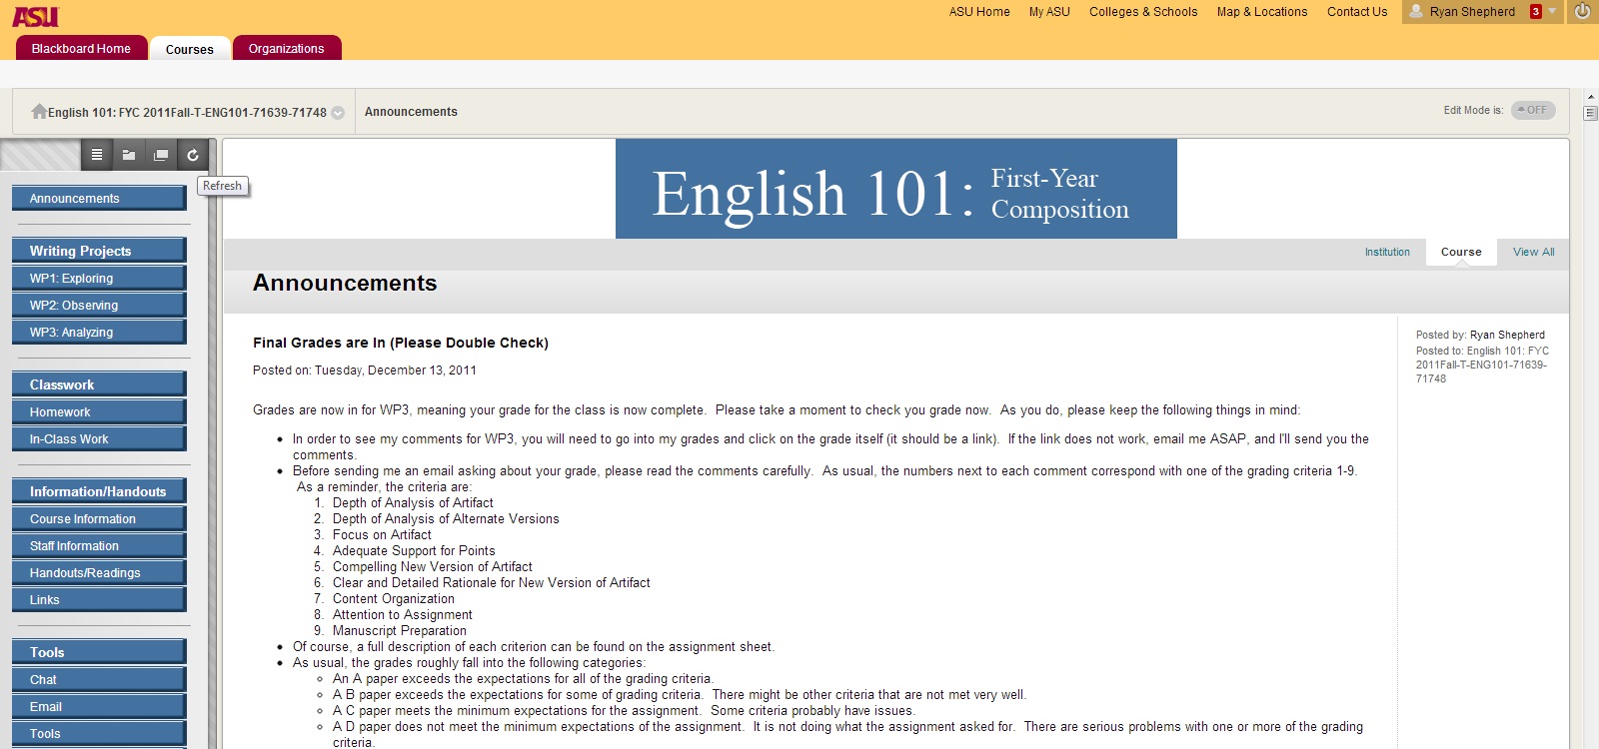Open Tools item below Email
This screenshot has width=1599, height=749.
coord(99,733)
